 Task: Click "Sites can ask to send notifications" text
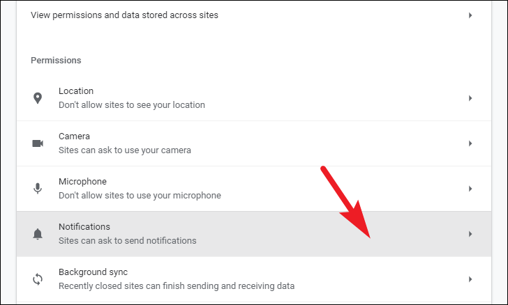127,241
